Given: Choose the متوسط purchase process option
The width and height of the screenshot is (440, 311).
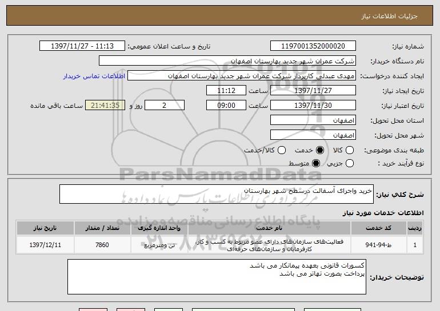Looking at the screenshot, I should pos(316,163).
